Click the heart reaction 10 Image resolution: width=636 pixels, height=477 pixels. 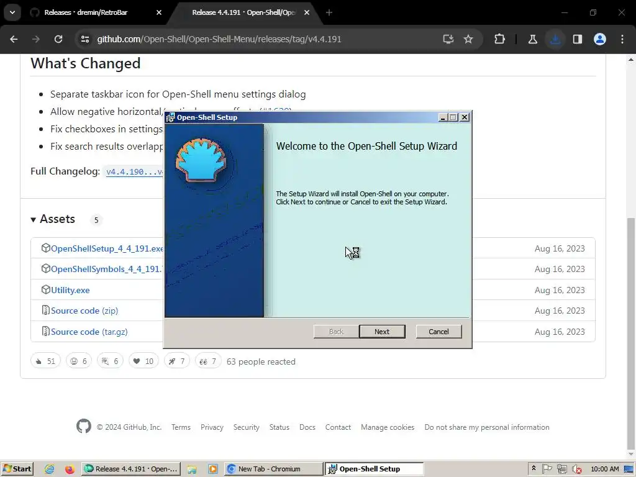coord(143,361)
